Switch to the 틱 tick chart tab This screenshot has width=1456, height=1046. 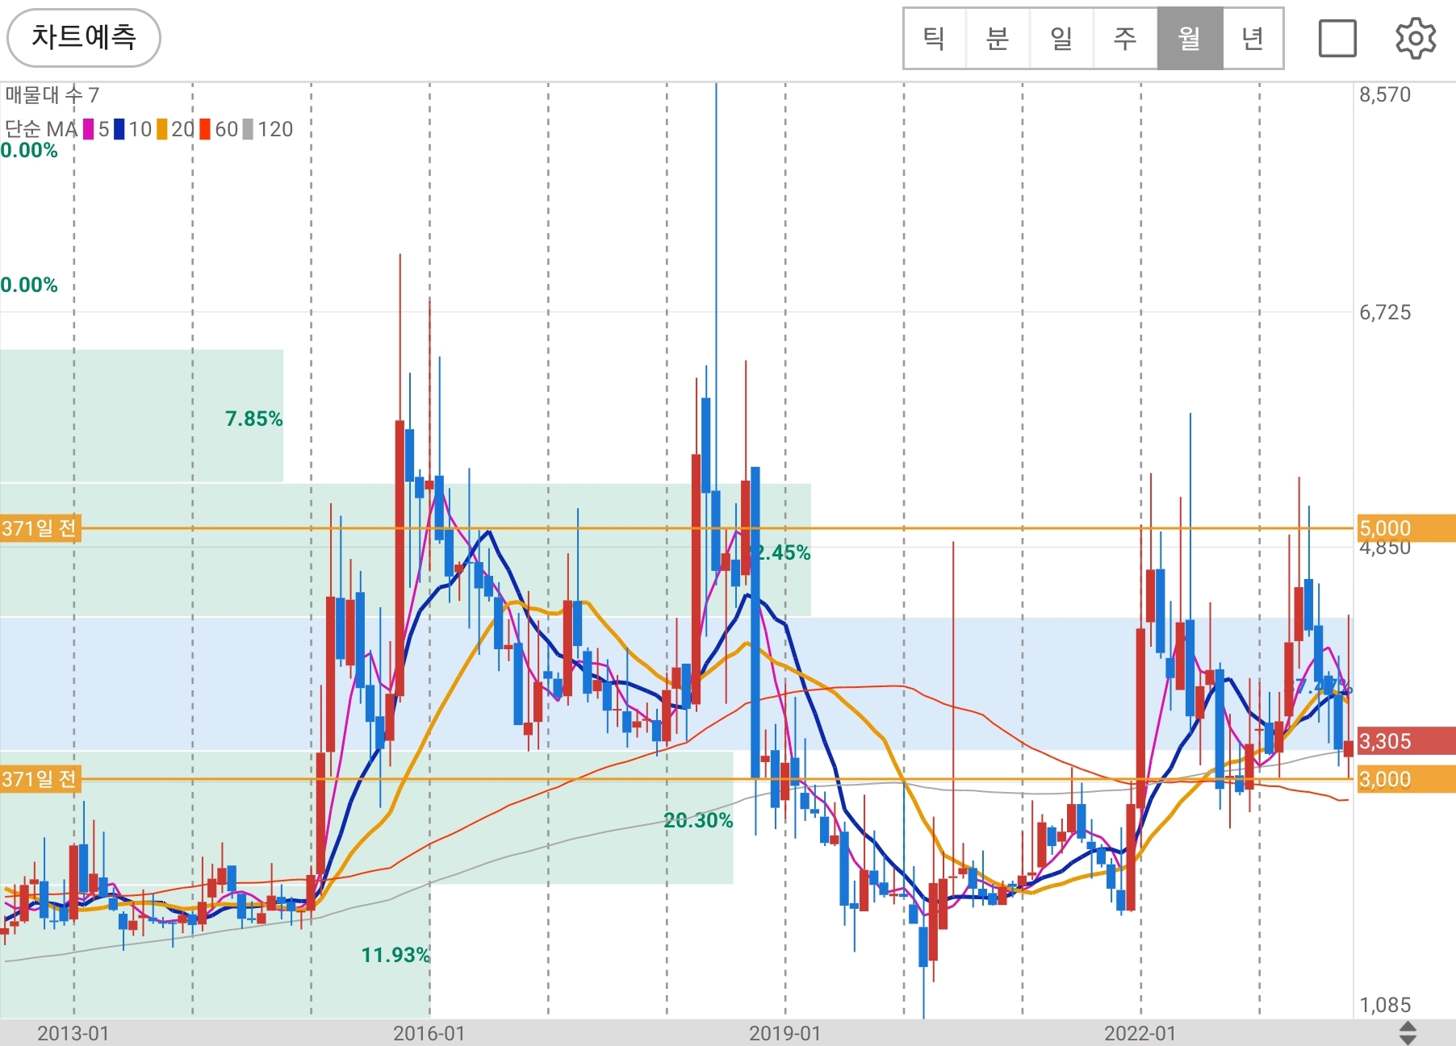coord(935,39)
